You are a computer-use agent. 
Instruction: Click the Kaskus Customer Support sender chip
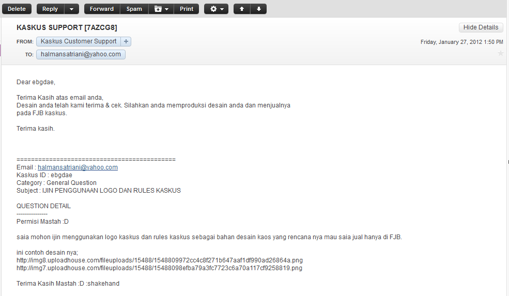tap(79, 41)
